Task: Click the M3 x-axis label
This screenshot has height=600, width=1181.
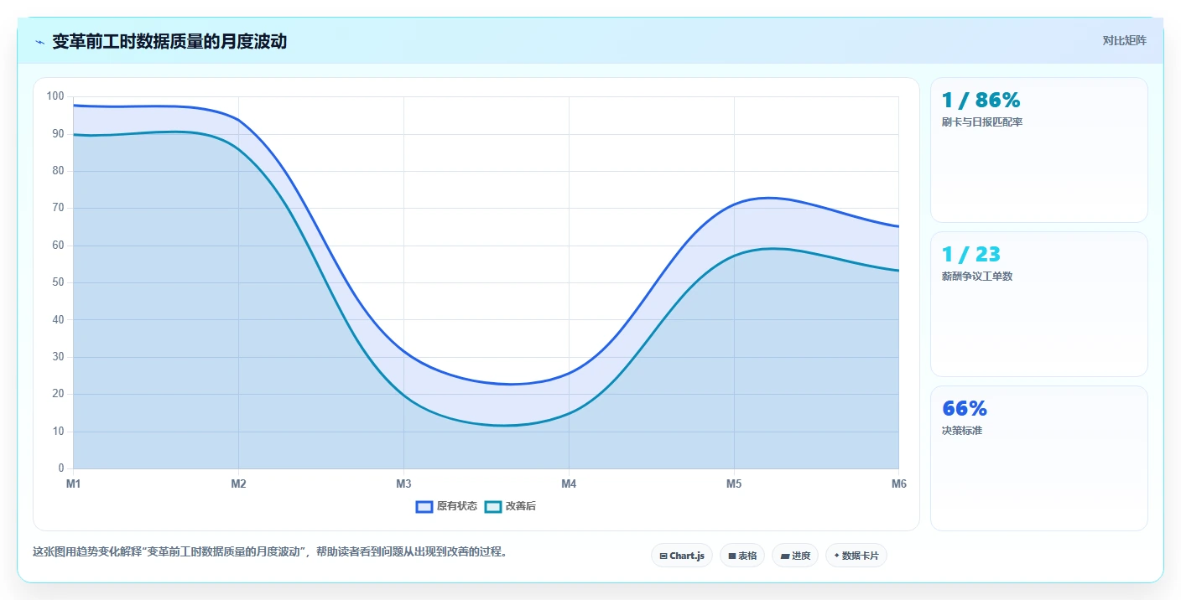Action: tap(403, 484)
